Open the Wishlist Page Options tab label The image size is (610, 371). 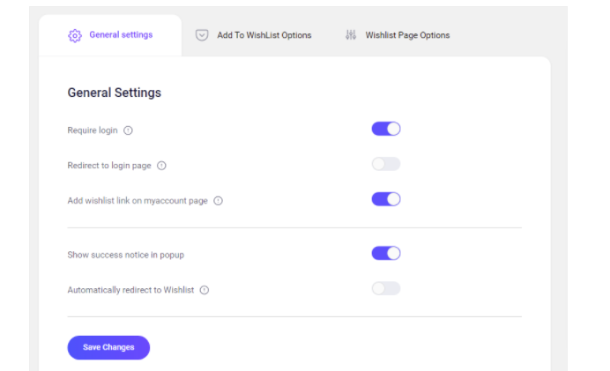click(x=407, y=35)
